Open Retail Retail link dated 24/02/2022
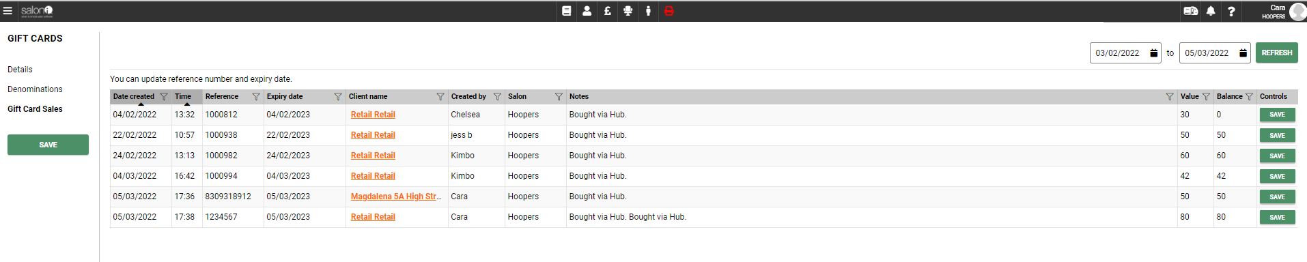 373,156
